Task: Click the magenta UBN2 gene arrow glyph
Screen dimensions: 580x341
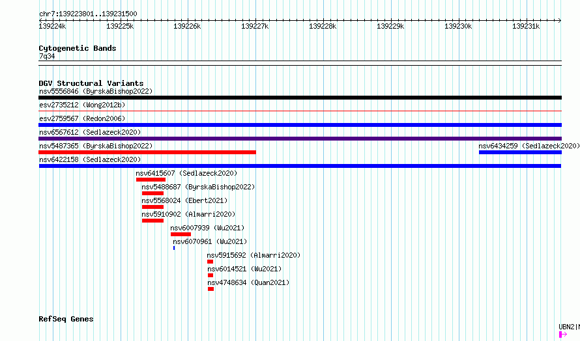Action: click(563, 334)
